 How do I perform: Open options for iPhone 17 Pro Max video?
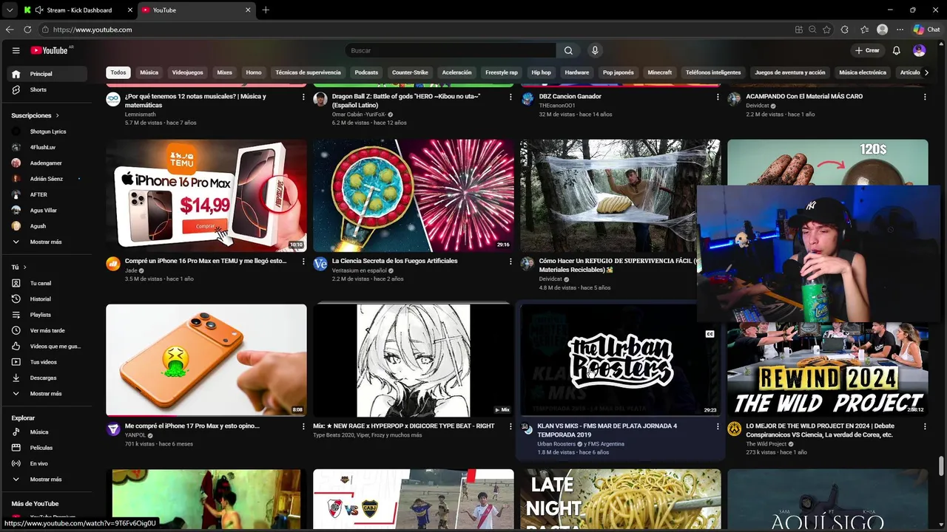303,426
